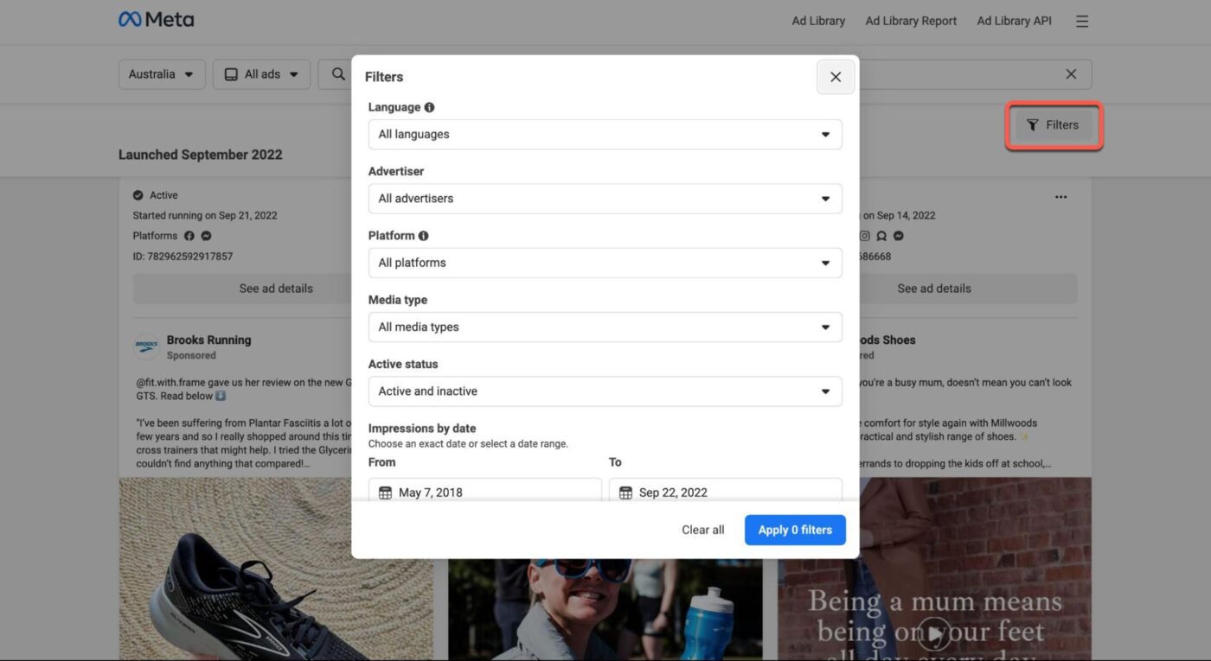
Task: Click the Instagram icon on the Millwoods ad
Action: coord(864,235)
